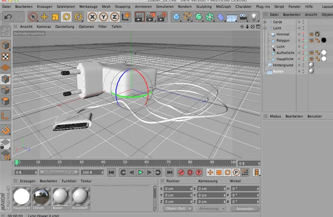Jump to the animation start
333x217 pixels.
pyautogui.click(x=112, y=173)
